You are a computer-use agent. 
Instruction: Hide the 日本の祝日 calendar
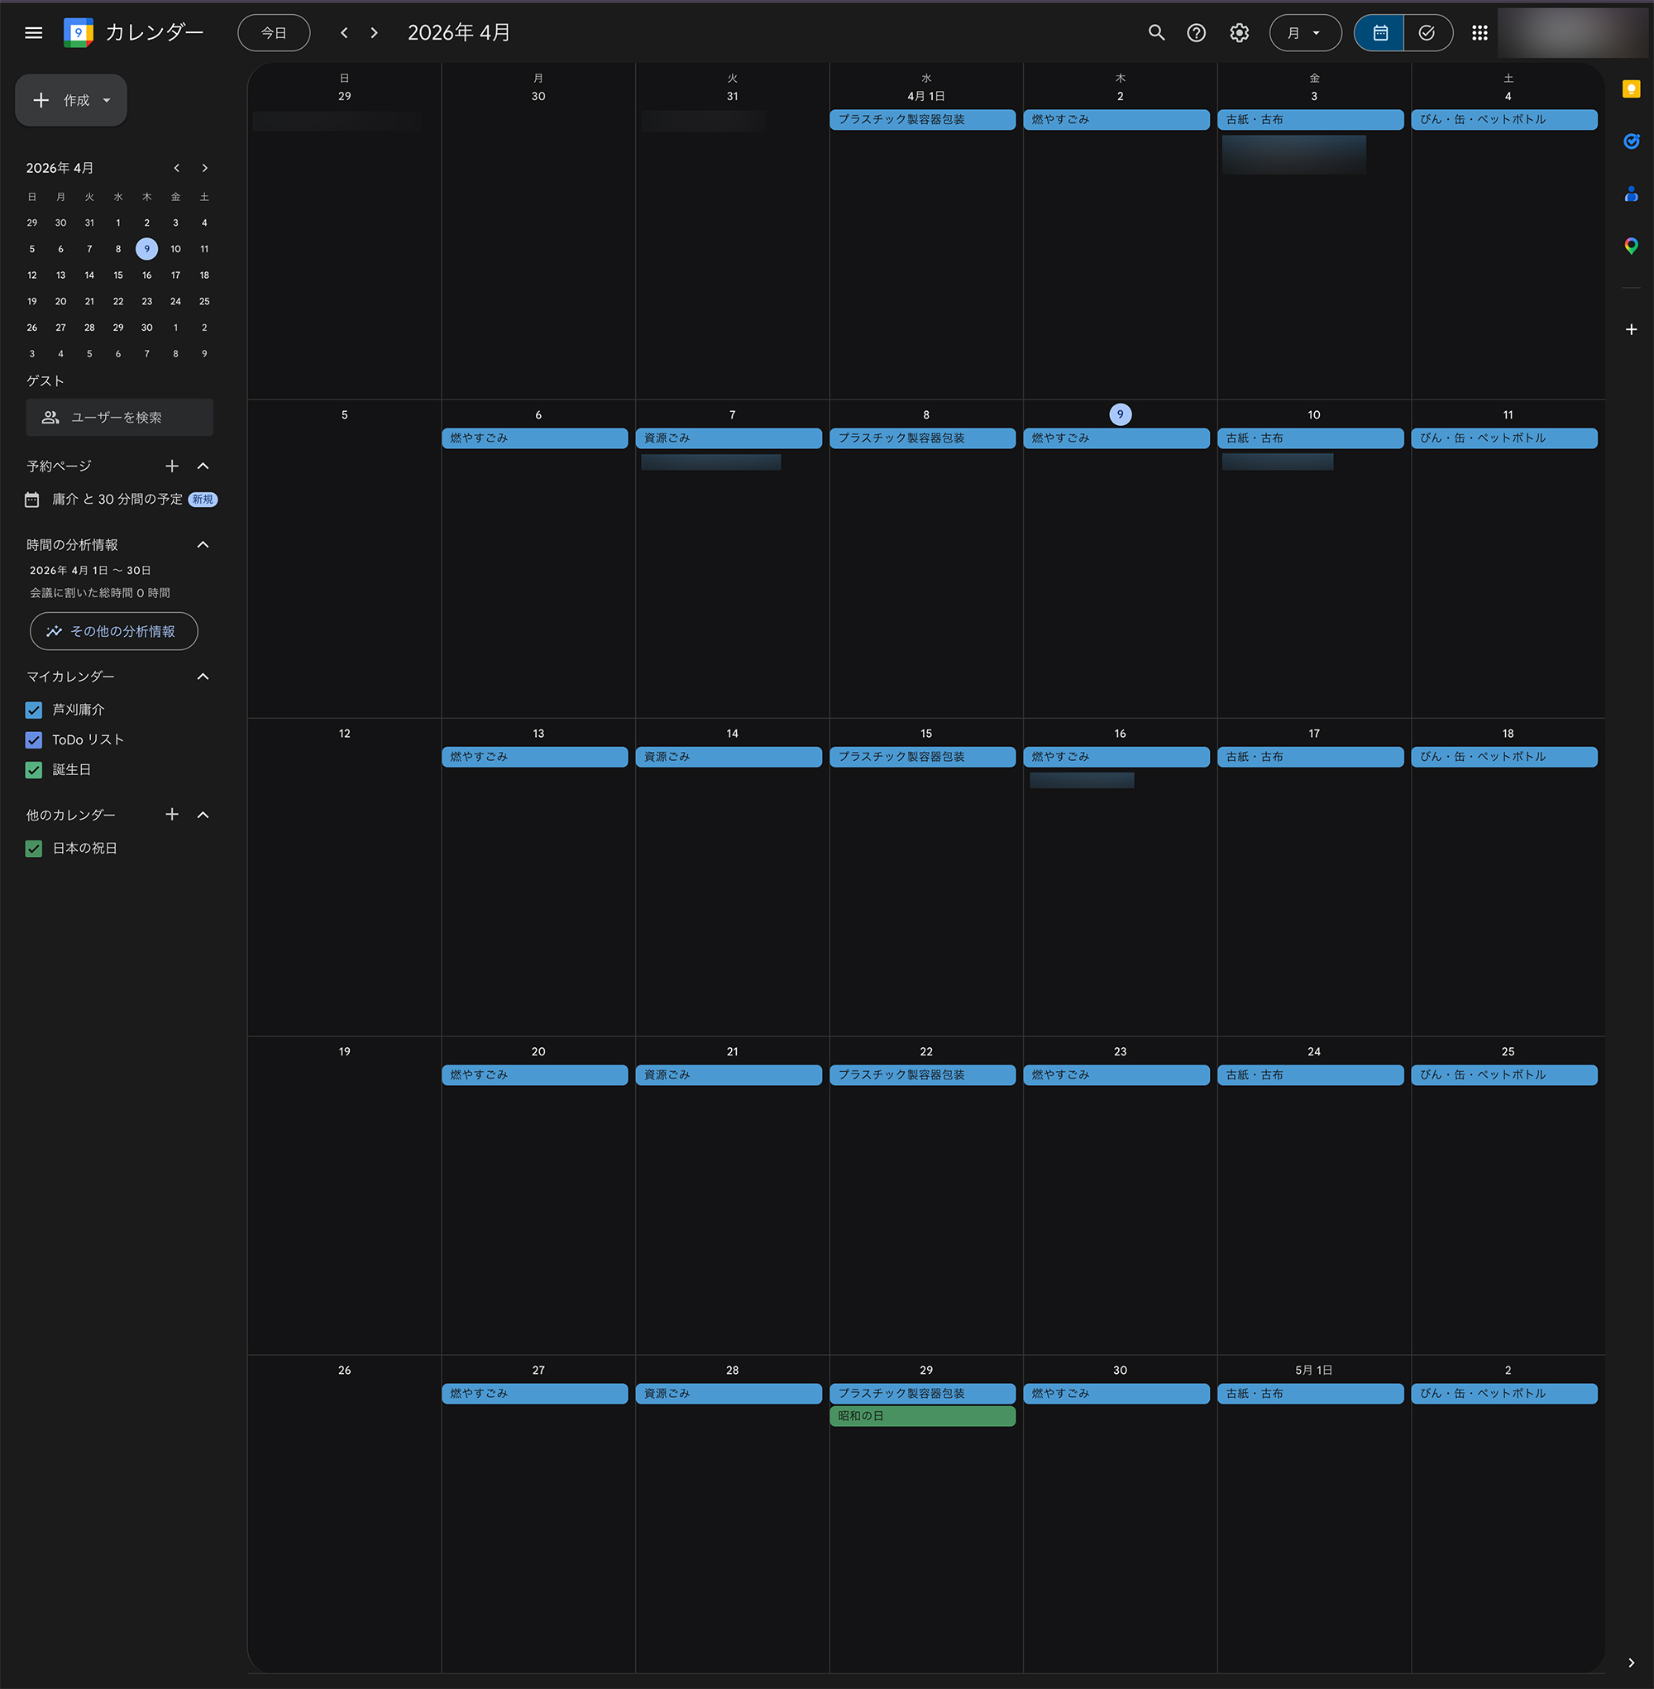(34, 848)
